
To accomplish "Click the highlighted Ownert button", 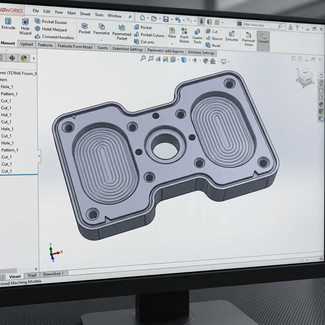I will coord(263,41).
